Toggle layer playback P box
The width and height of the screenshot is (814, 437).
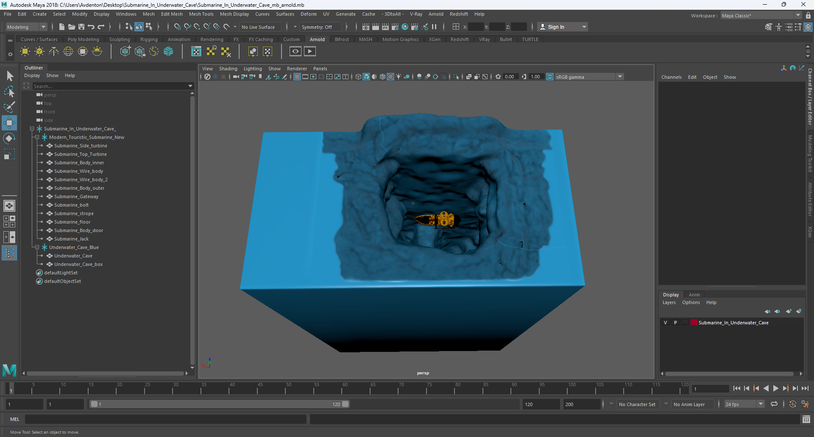click(x=675, y=323)
